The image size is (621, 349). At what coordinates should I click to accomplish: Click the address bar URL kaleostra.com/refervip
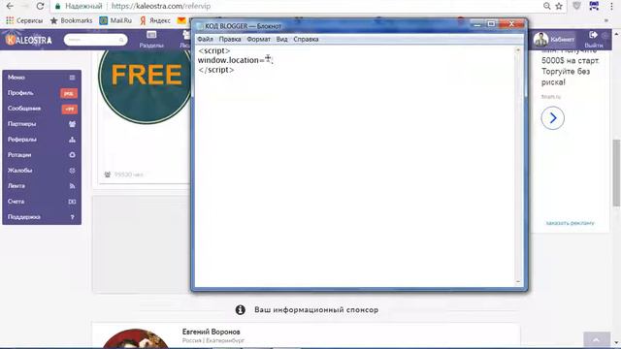tap(161, 6)
